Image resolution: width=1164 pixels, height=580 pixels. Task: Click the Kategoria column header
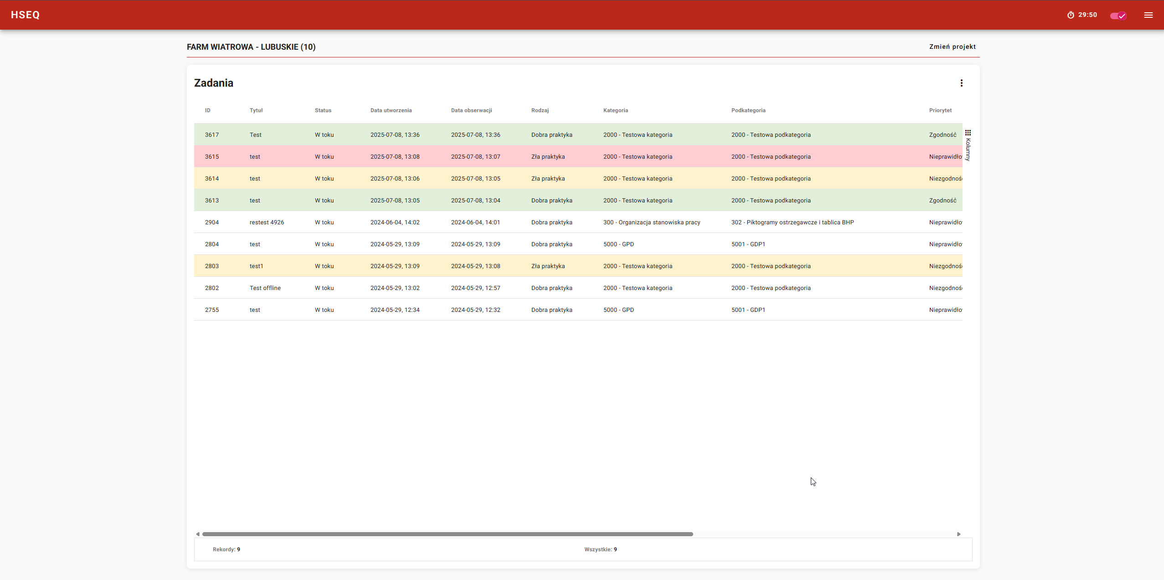[x=615, y=110]
